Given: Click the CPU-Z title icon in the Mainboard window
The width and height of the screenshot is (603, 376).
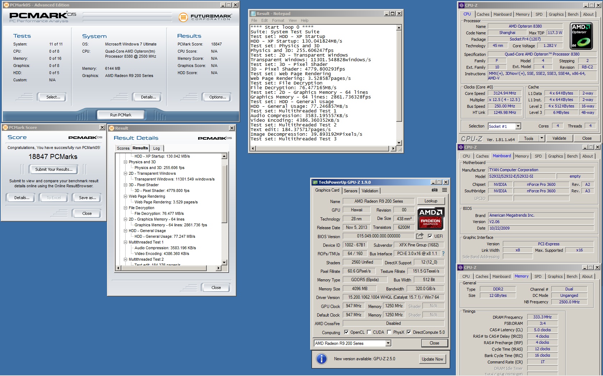Looking at the screenshot, I should click(x=461, y=147).
